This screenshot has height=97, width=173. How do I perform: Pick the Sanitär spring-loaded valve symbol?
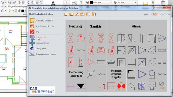pos(91,50)
